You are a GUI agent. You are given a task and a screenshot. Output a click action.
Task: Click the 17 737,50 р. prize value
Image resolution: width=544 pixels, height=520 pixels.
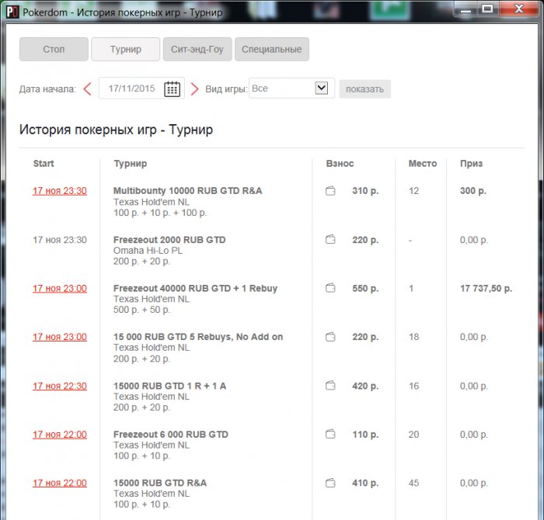coord(486,289)
